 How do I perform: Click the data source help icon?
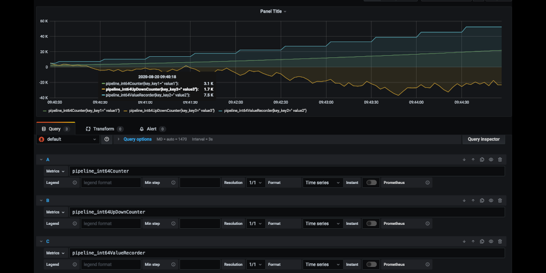106,139
